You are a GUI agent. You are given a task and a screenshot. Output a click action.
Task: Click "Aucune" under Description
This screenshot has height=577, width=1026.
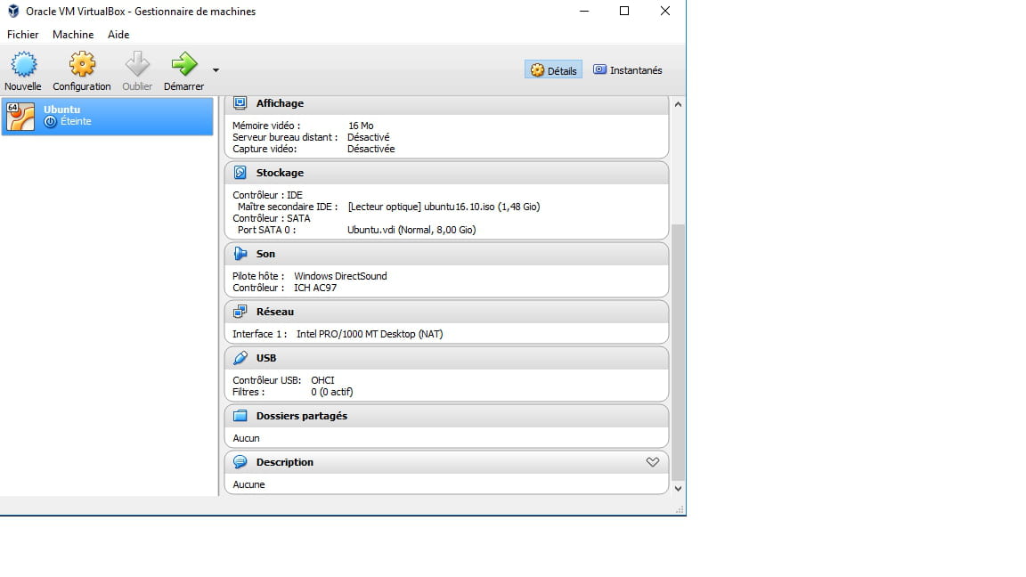pyautogui.click(x=248, y=484)
